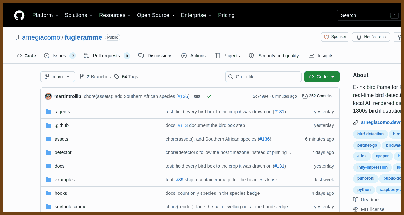Open the hooks folder
404x215 pixels.
click(61, 193)
